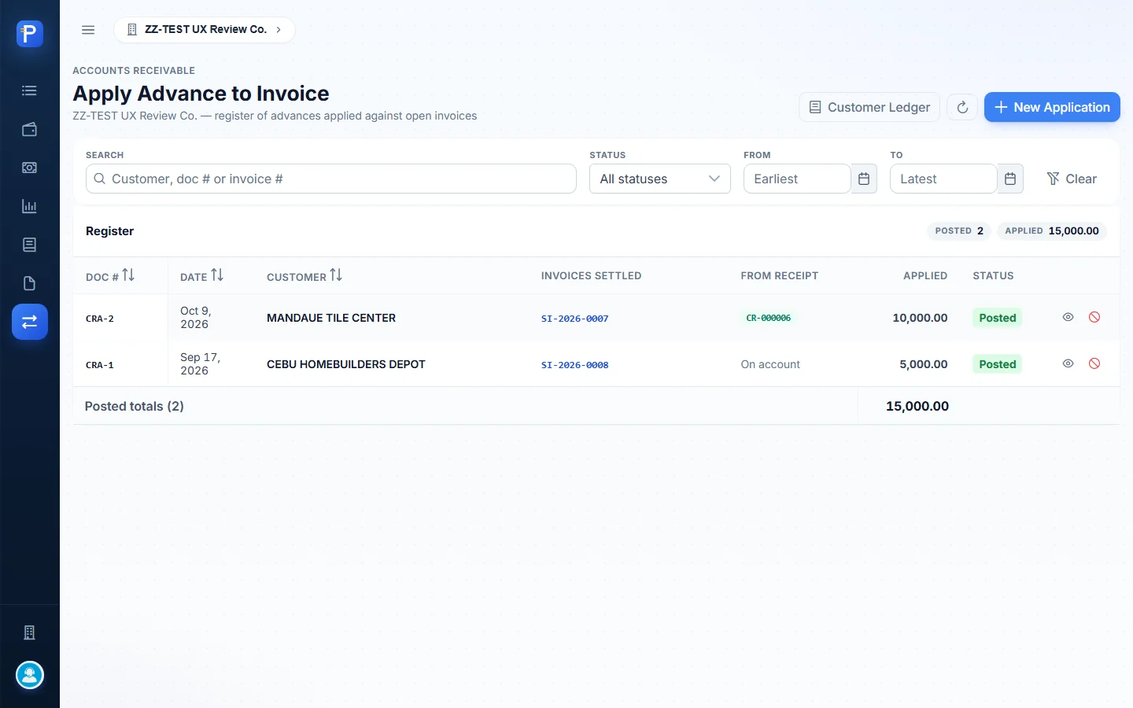
Task: Void CRA-1 with the red cancel icon
Action: click(1094, 363)
